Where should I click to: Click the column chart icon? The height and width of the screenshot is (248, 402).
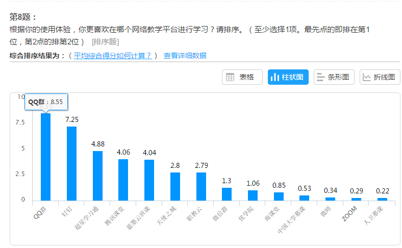[x=275, y=77]
